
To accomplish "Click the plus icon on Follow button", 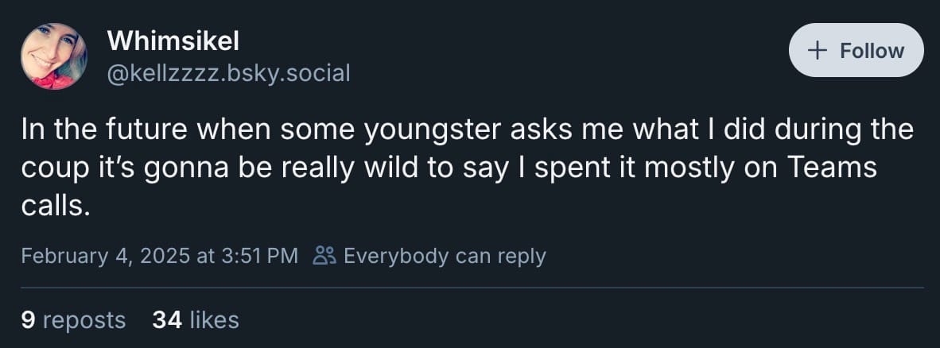I will pyautogui.click(x=816, y=50).
